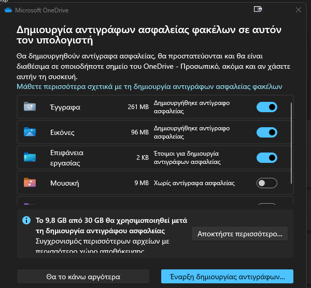Select the Μουσική folder row label
The height and width of the screenshot is (288, 311).
[x=65, y=183]
